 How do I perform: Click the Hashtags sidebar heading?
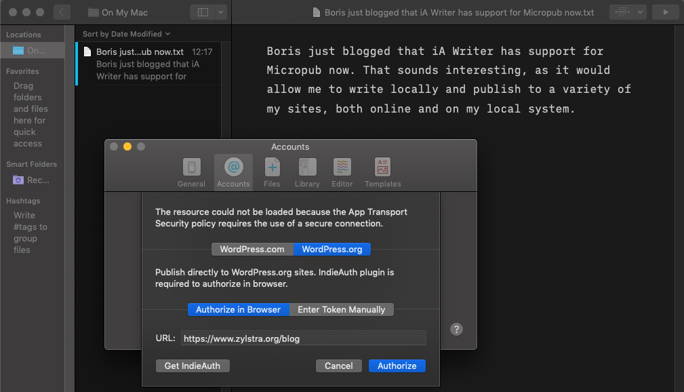[x=23, y=201]
